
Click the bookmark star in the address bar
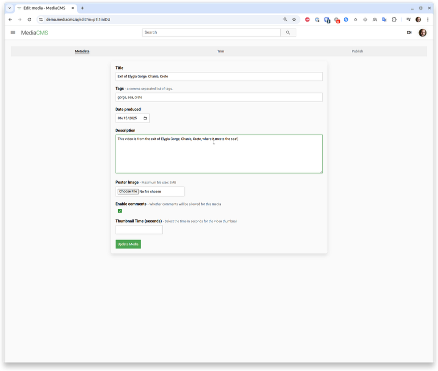point(294,19)
